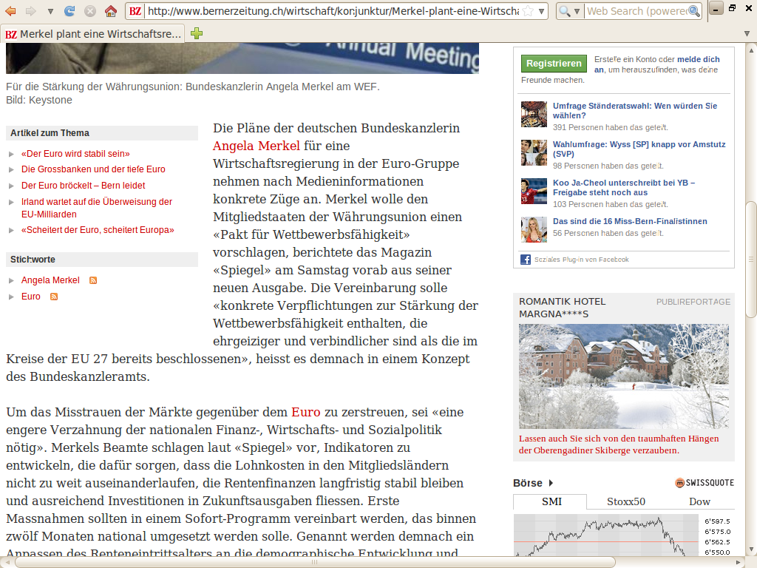757x568 pixels.
Task: Click the 'Stichworte' section heading
Action: pyautogui.click(x=33, y=260)
